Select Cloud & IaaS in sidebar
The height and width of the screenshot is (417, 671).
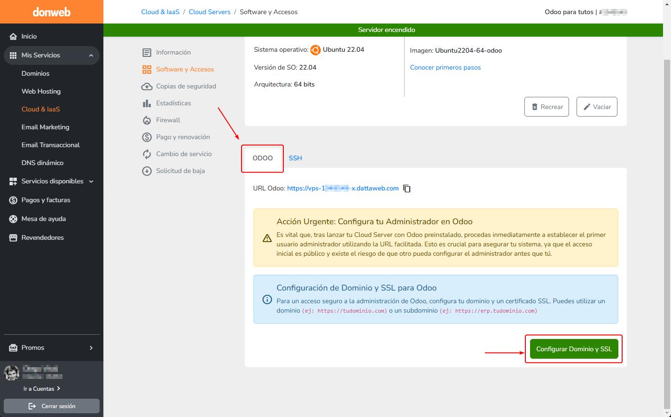click(41, 109)
